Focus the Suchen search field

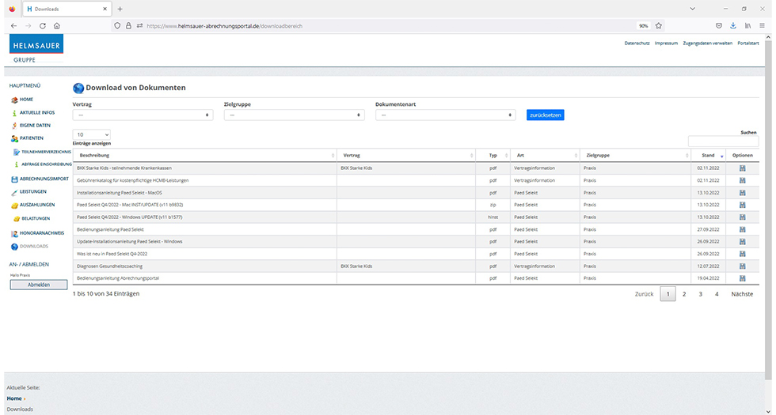click(723, 141)
